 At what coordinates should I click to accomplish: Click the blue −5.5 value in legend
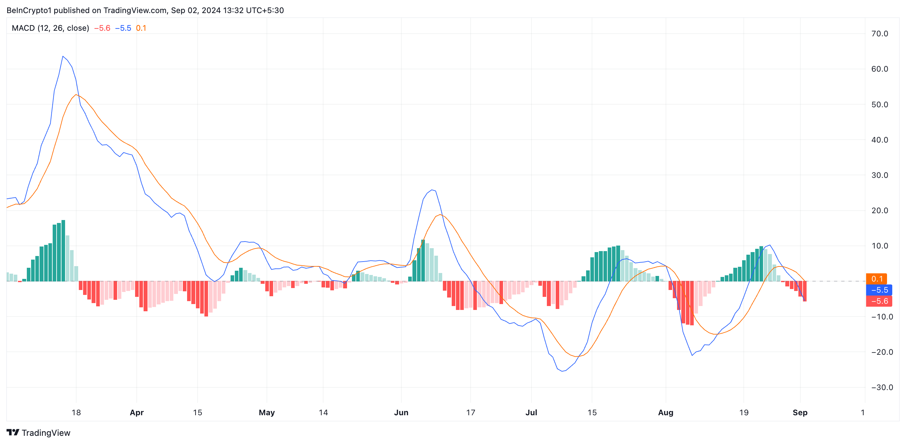click(123, 28)
